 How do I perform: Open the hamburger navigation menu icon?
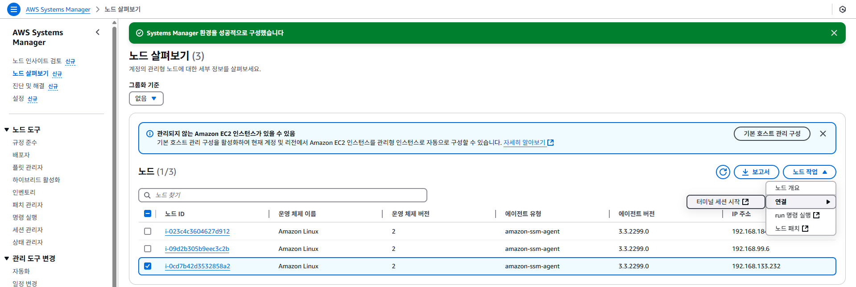coord(14,9)
